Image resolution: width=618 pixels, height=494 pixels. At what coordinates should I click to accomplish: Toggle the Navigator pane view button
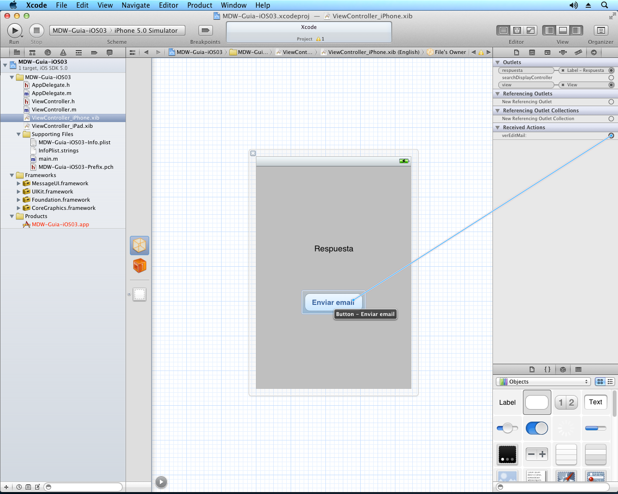click(549, 30)
